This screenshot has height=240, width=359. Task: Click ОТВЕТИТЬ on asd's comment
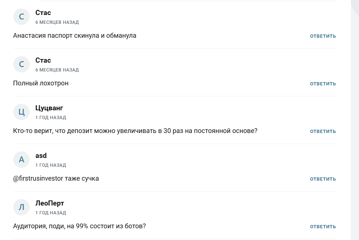click(x=323, y=179)
